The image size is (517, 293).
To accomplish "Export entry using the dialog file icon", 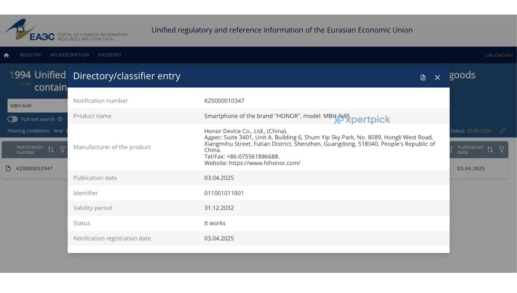I will coord(423,78).
